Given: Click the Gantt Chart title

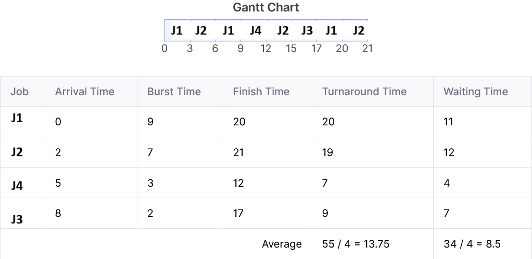Looking at the screenshot, I should (x=266, y=7).
